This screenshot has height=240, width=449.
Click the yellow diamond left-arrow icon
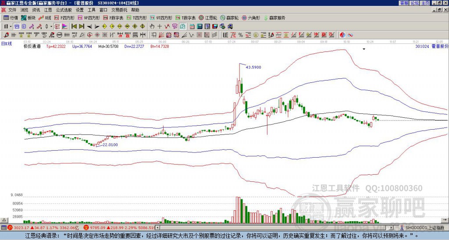pos(104,27)
